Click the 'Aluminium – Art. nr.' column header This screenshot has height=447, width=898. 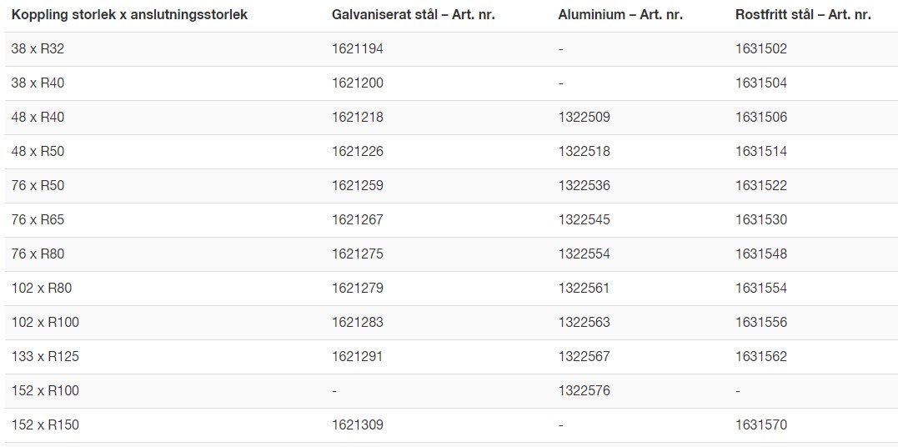tap(621, 15)
